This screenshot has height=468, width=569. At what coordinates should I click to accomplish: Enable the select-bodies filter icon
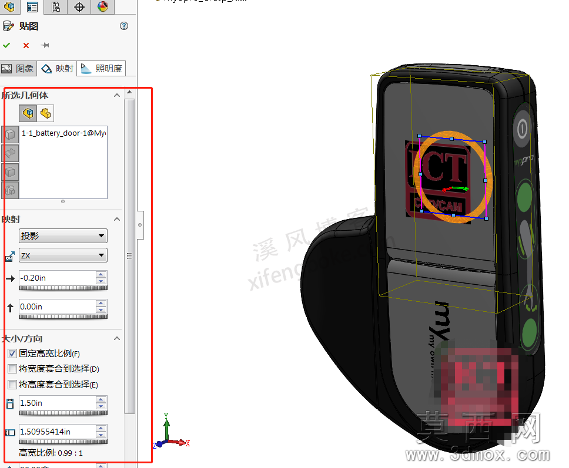point(10,172)
